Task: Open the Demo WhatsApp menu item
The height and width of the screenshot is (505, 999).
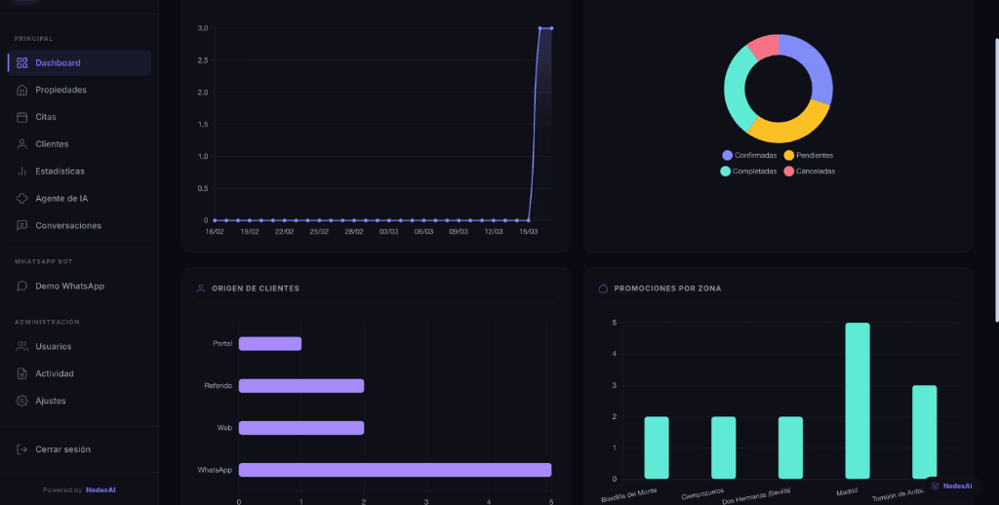Action: point(69,286)
